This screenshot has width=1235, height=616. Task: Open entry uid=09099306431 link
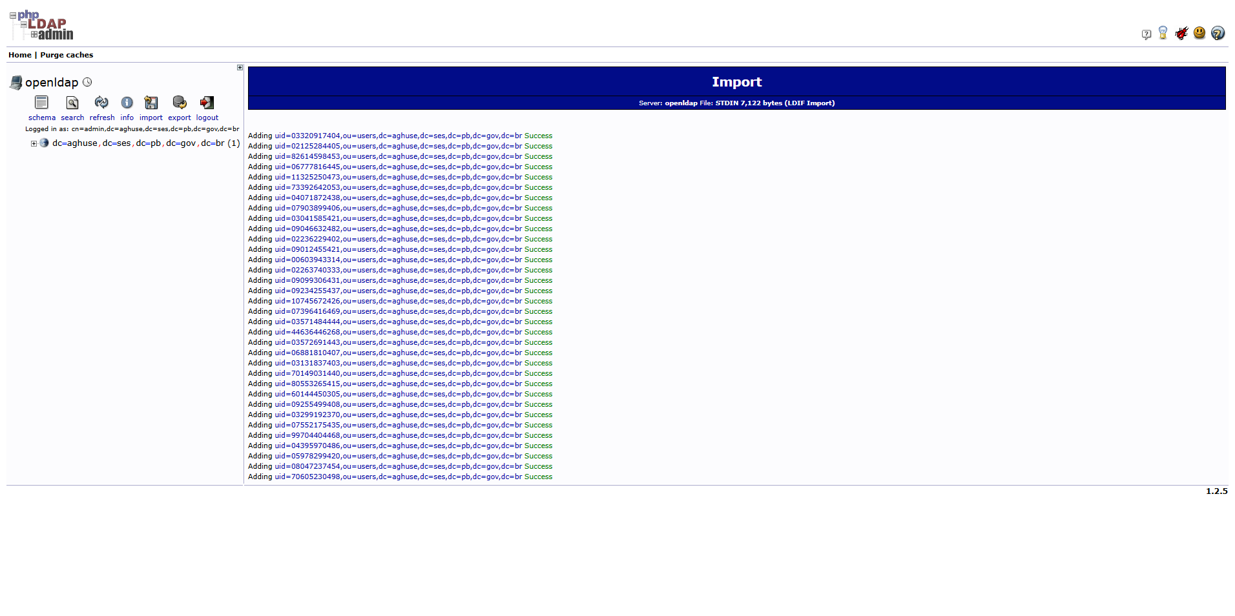(x=399, y=280)
